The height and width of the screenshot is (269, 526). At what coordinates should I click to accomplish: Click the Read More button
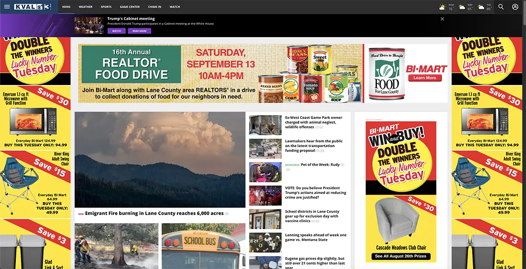140,31
